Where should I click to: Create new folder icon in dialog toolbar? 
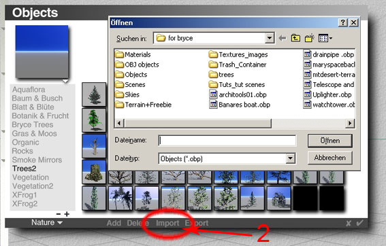[x=310, y=38]
